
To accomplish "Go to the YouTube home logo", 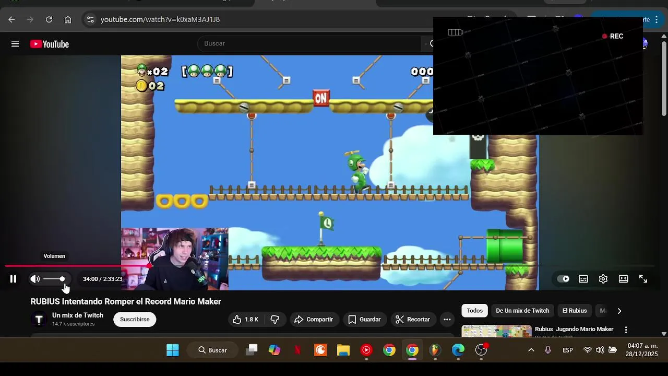I will pos(50,44).
